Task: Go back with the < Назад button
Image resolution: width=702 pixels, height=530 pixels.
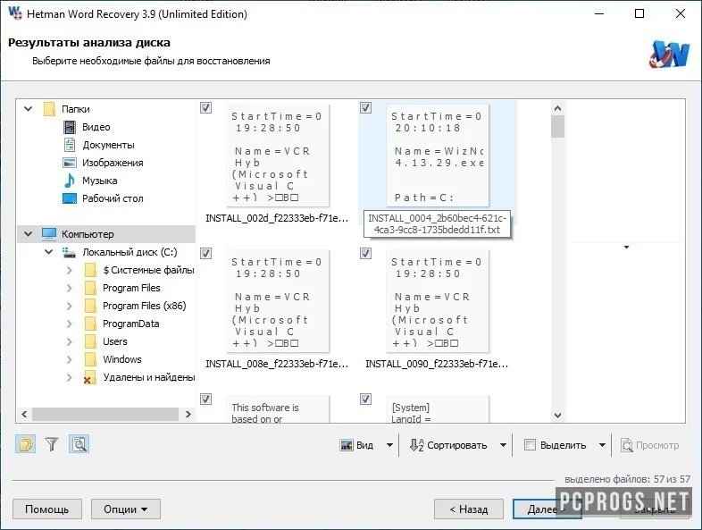Action: [x=469, y=509]
